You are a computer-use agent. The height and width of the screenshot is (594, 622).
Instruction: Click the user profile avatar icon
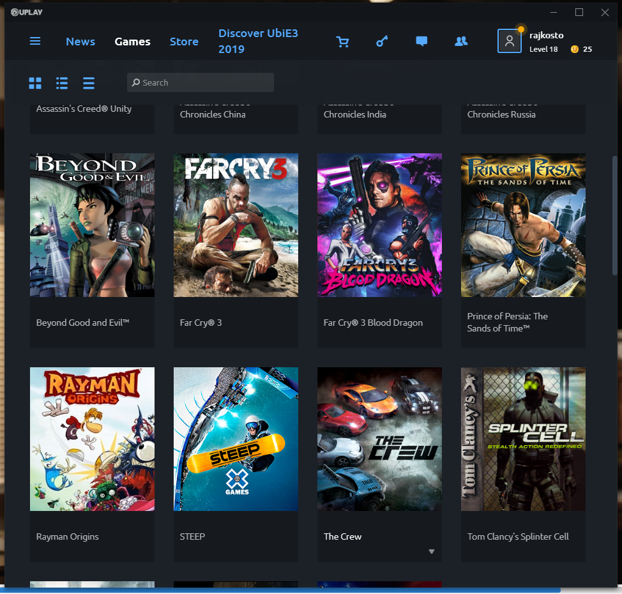point(510,41)
